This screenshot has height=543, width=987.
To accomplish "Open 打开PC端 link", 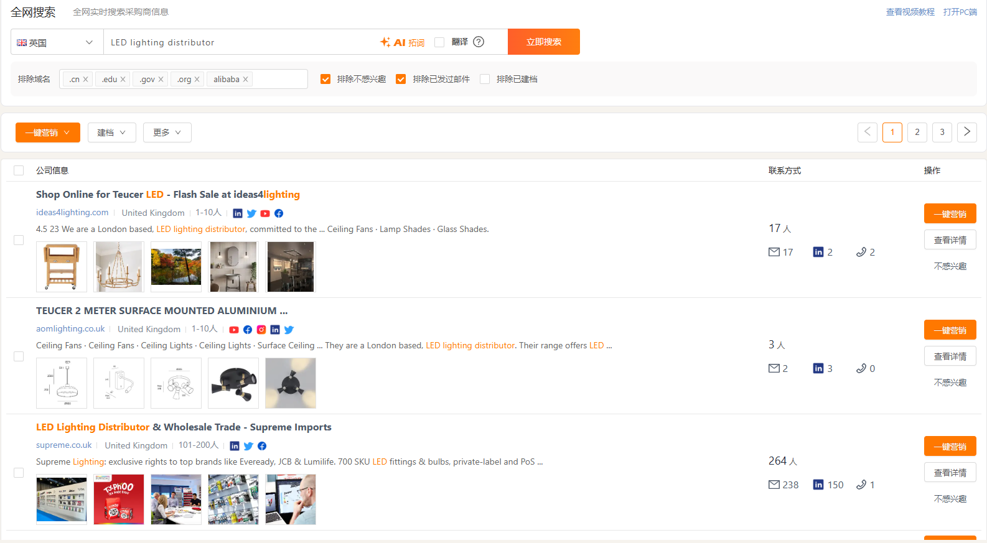I will click(x=960, y=12).
